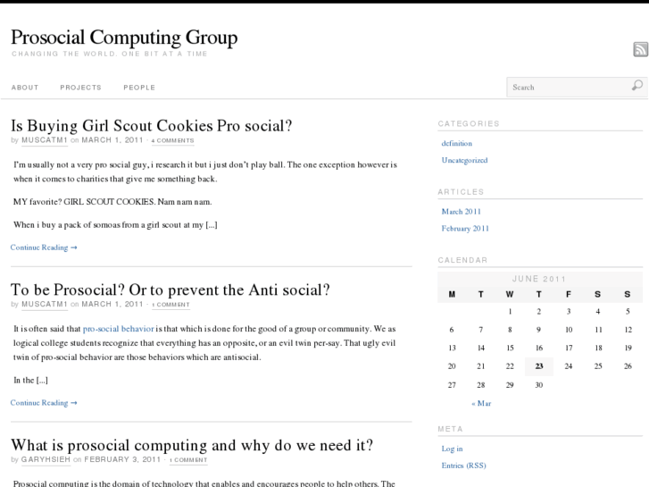Continue reading the Girl Scout Cookies post
Viewport: 649px width, 487px height.
pyautogui.click(x=44, y=248)
